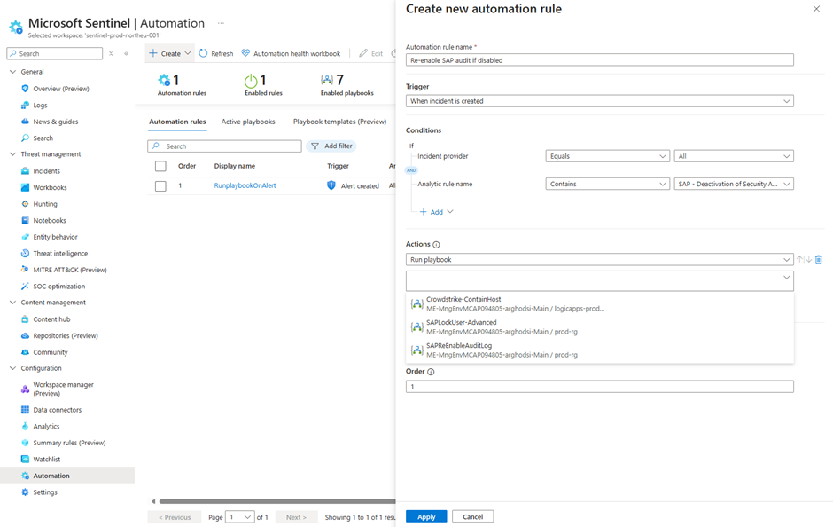The image size is (833, 527).
Task: Open the RunplaybookOnAlert rule link
Action: 245,185
